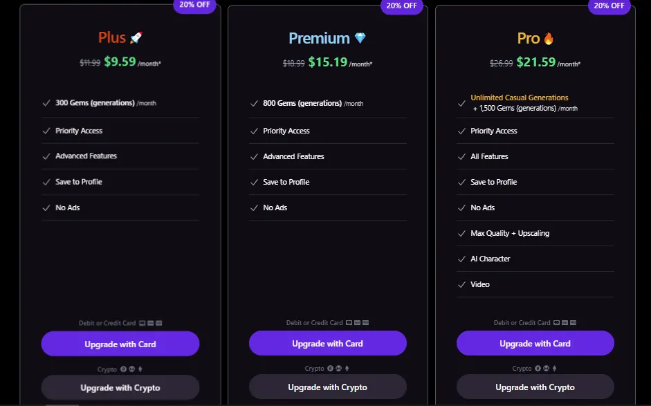651x406 pixels.
Task: Upgrade to Premium with Card
Action: point(328,344)
